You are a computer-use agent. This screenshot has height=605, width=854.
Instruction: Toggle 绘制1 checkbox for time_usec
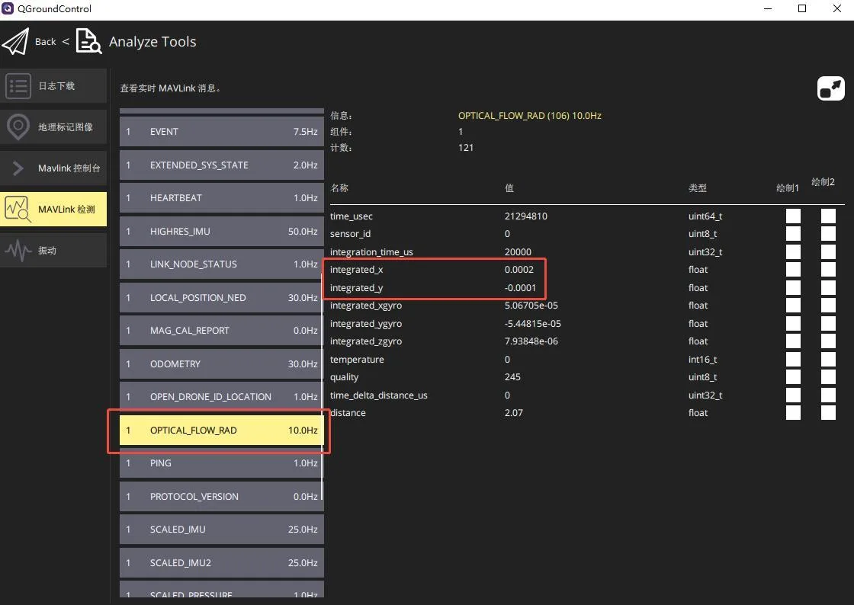pyautogui.click(x=793, y=216)
